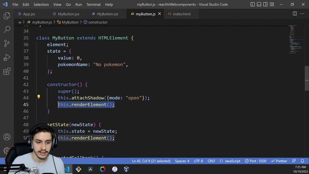309x174 pixels.
Task: Select the myButton.js tab
Action: click(145, 14)
